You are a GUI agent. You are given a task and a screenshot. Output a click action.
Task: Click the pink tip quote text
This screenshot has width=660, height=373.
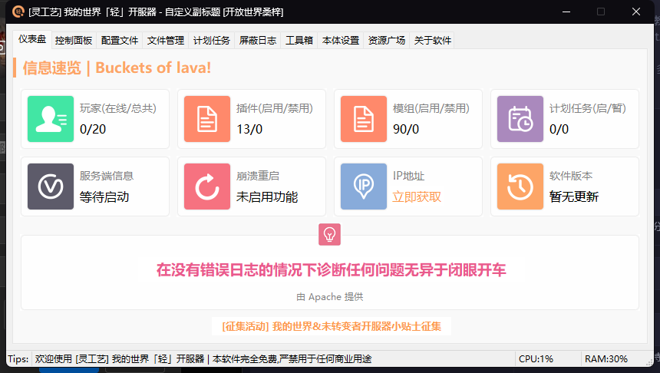pyautogui.click(x=331, y=270)
